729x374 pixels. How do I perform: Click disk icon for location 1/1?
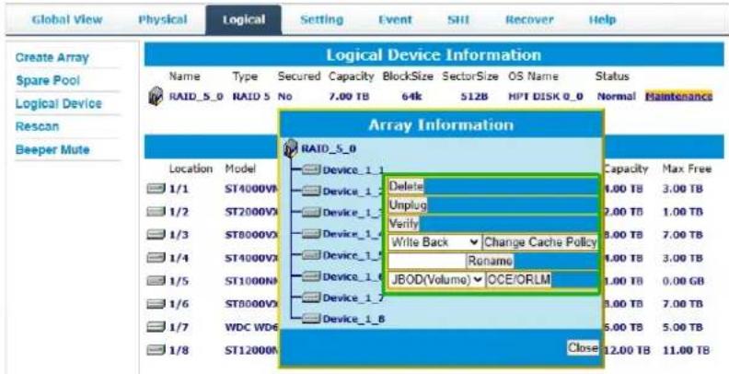156,189
